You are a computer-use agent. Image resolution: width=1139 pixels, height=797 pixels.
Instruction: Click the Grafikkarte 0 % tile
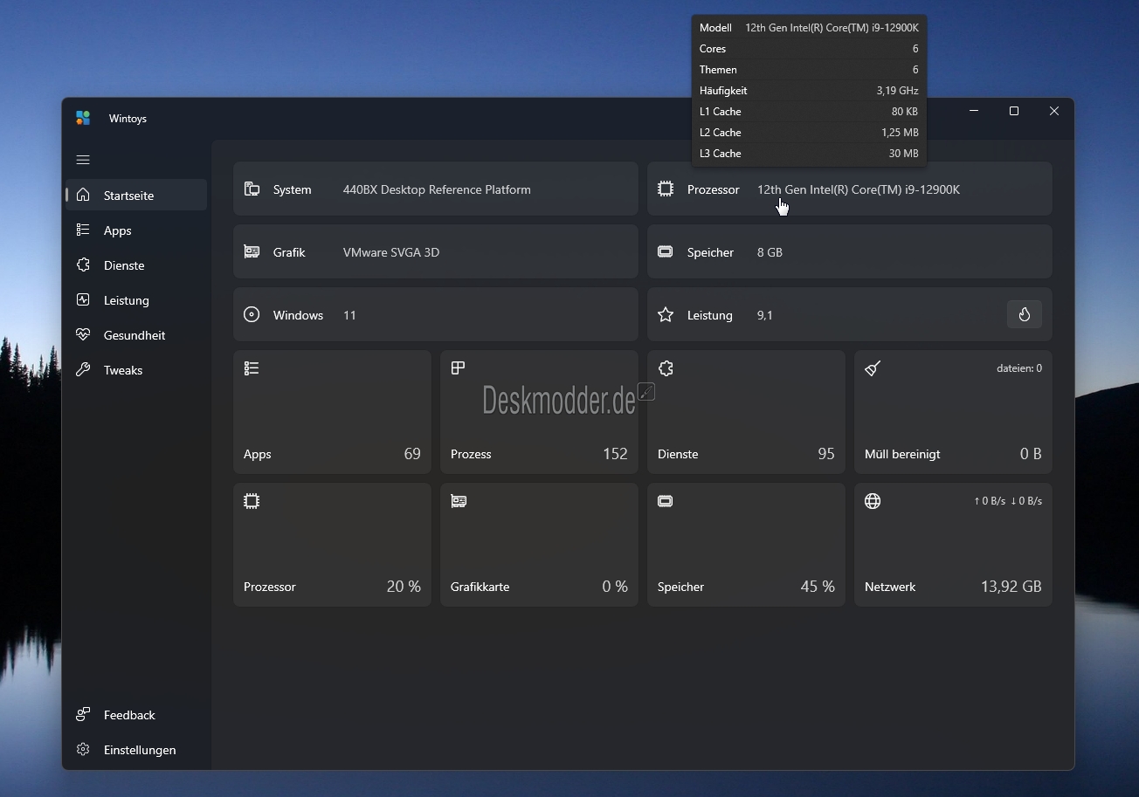click(539, 545)
